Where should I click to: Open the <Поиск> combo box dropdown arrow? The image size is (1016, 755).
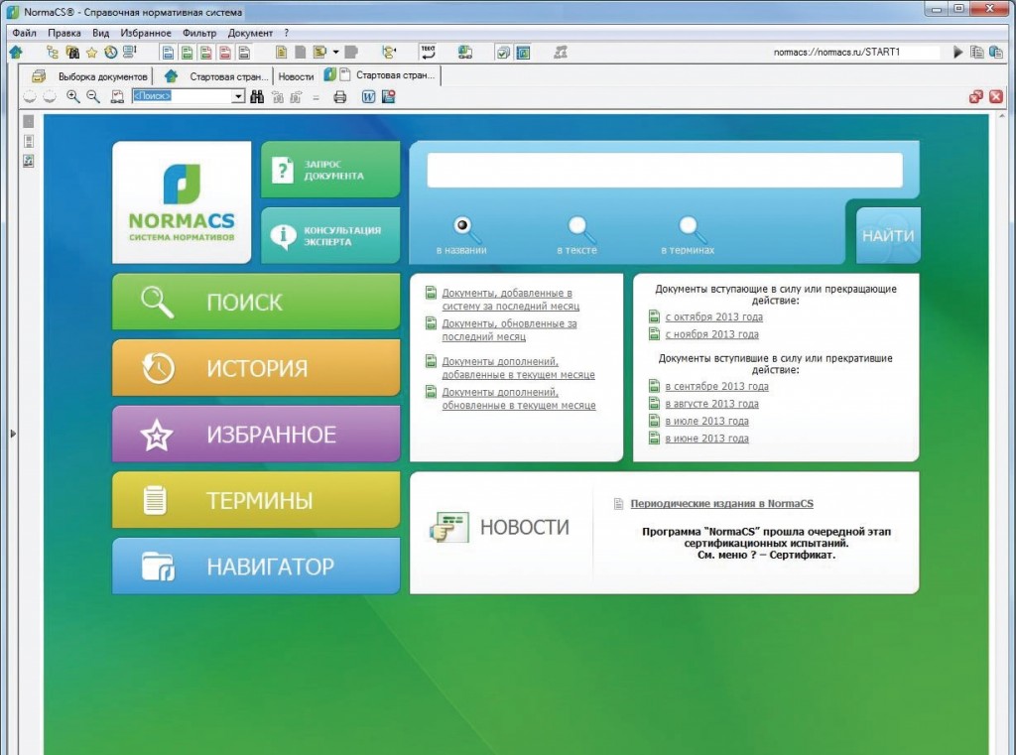[238, 96]
